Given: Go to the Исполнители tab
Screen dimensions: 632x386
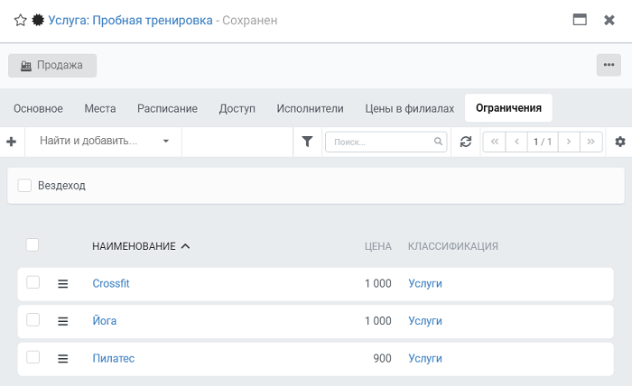Looking at the screenshot, I should coord(310,108).
